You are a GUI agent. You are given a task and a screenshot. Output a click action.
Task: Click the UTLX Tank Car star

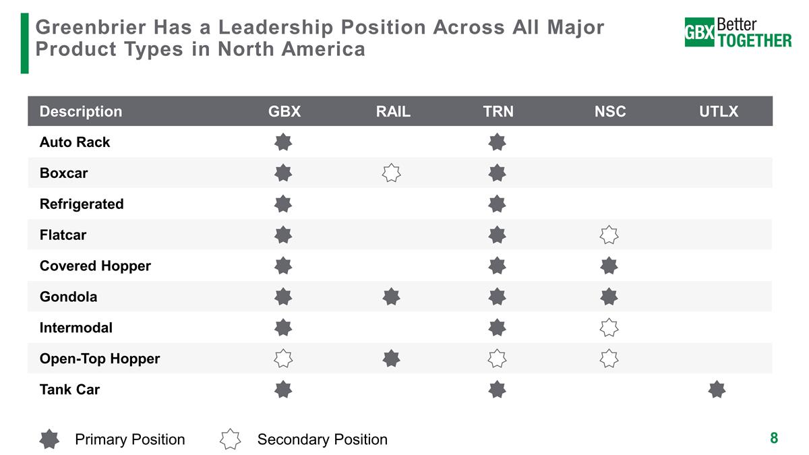(717, 389)
